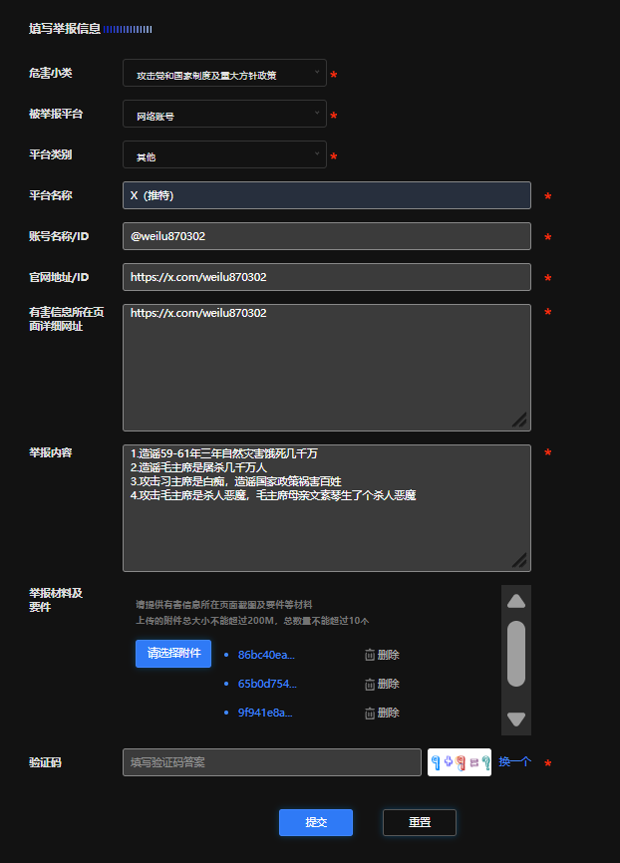The height and width of the screenshot is (863, 620).
Task: Click the attachment list scroll down arrow
Action: pyautogui.click(x=516, y=719)
